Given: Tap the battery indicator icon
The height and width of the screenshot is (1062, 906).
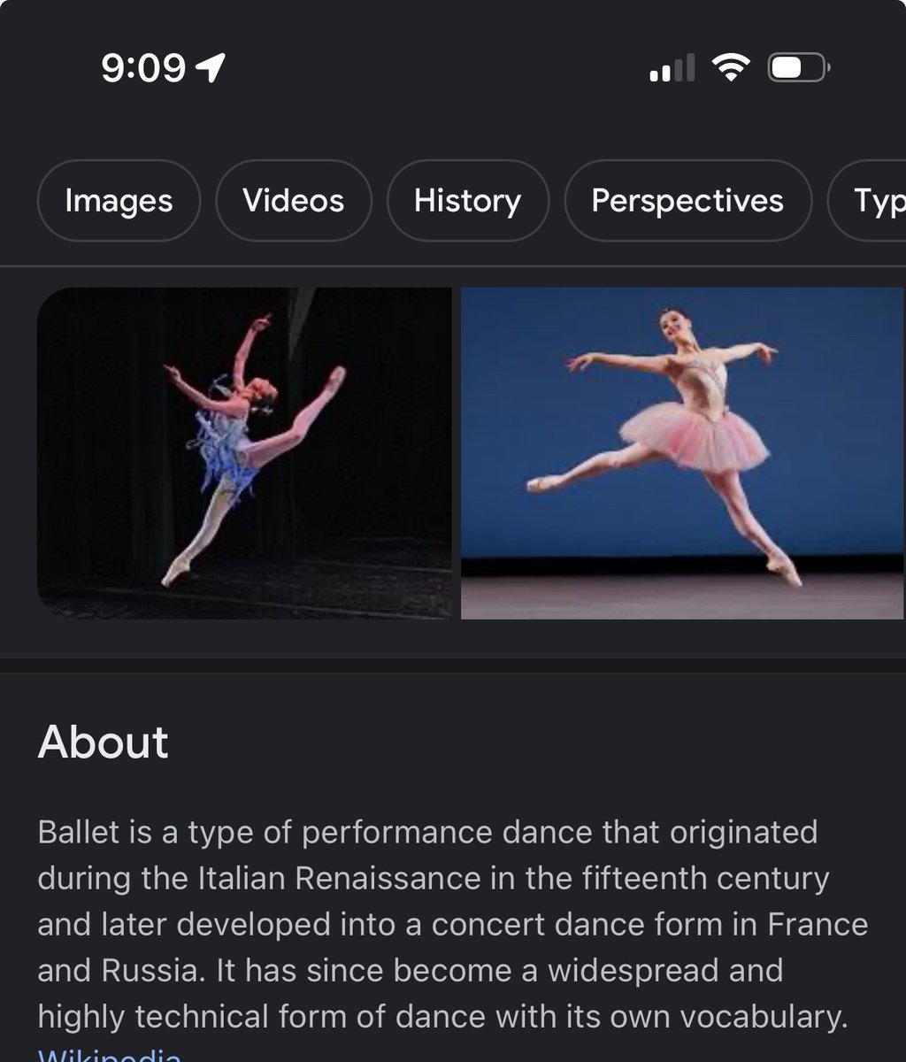Looking at the screenshot, I should [797, 67].
